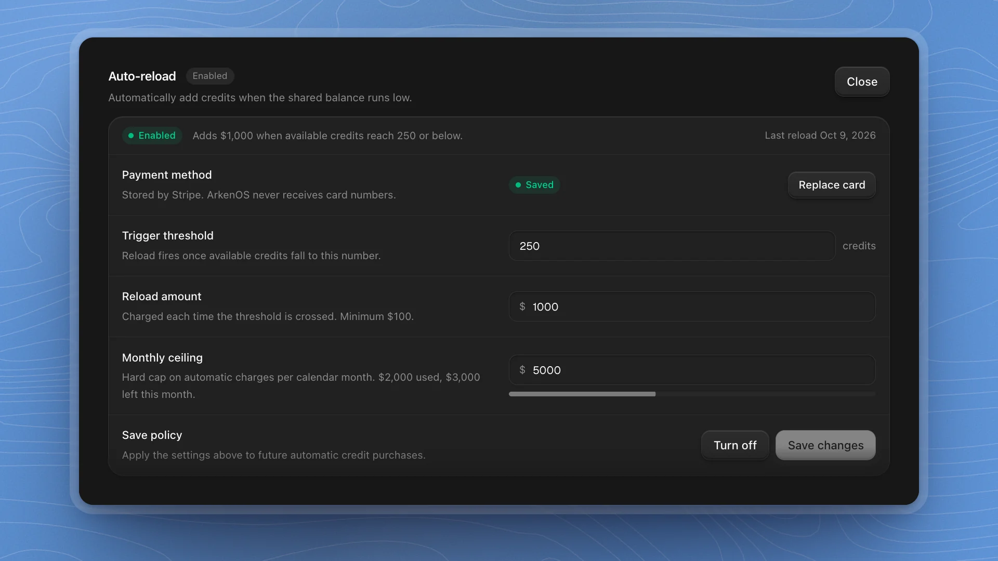This screenshot has height=561, width=998.
Task: Click 'Charged each time the threshold' description
Action: [268, 316]
